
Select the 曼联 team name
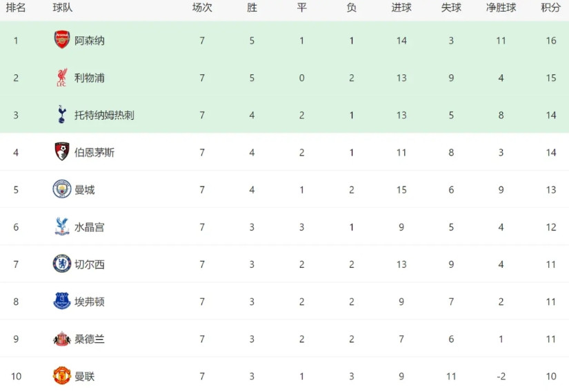(85, 377)
